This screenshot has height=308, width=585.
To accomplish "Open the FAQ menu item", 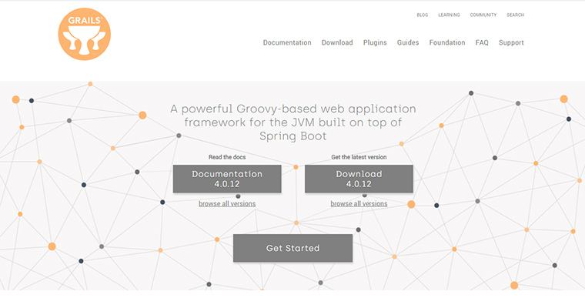I will (x=482, y=42).
